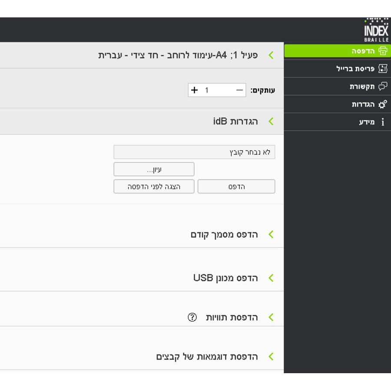391x391 pixels.
Task: Open the תקשורת menu item
Action: click(362, 86)
